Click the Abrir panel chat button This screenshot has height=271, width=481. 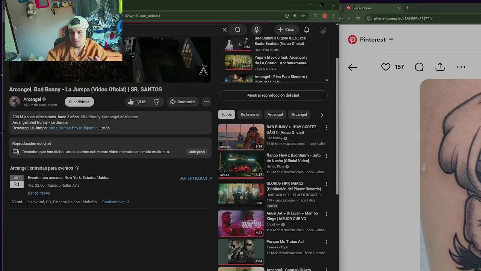197,152
